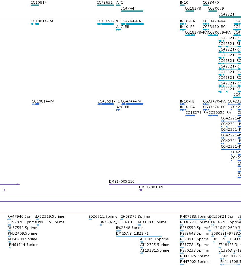
Task: Click EST LP06515.5prime
Action: coord(50,222)
